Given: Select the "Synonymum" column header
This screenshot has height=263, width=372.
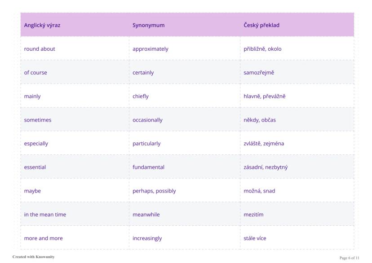Looking at the screenshot, I should 148,25.
